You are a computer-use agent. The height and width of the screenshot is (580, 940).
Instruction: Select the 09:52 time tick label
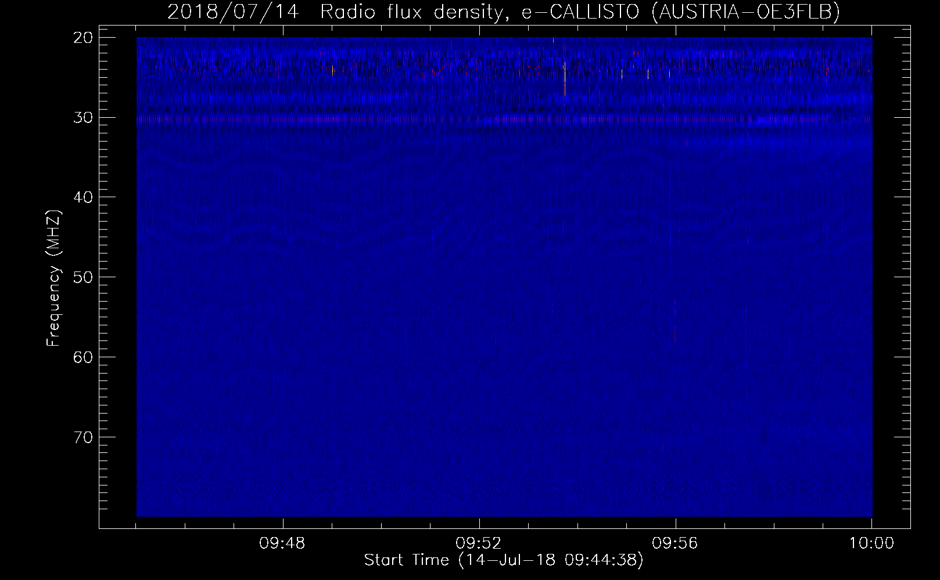[479, 543]
